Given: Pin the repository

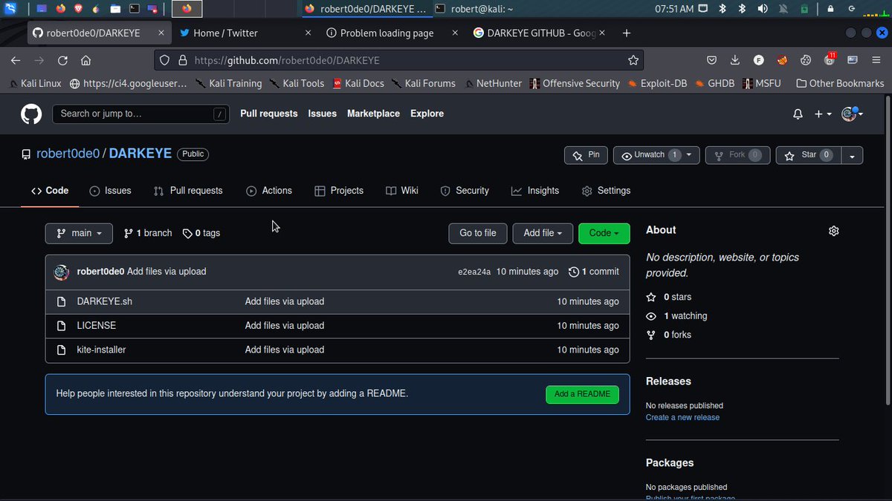Looking at the screenshot, I should [586, 155].
